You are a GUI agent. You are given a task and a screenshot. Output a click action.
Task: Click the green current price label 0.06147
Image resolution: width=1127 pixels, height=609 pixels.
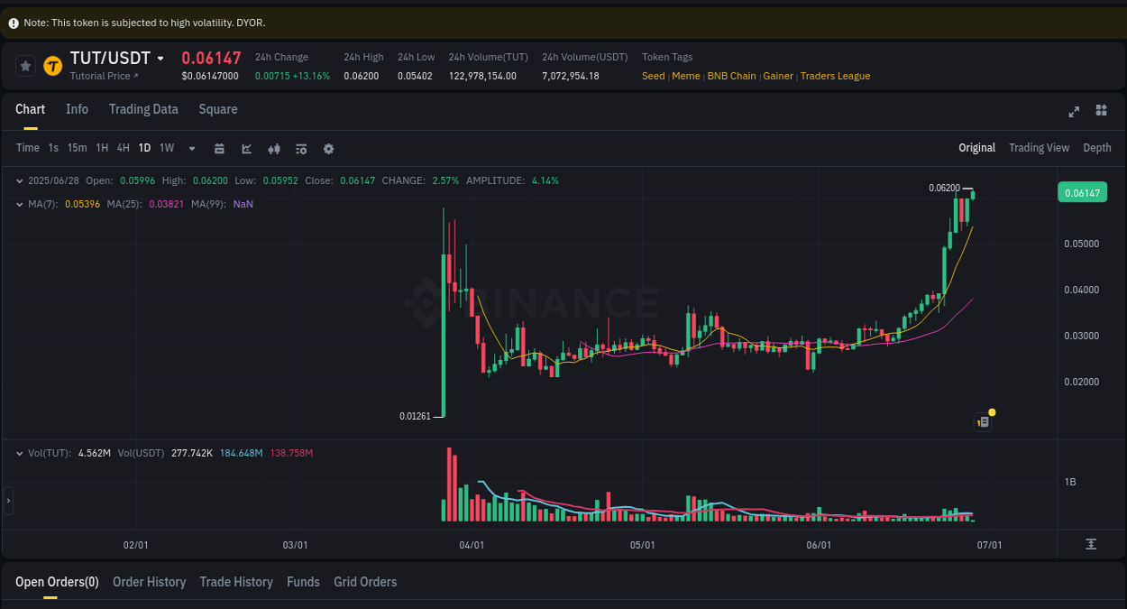point(1082,191)
